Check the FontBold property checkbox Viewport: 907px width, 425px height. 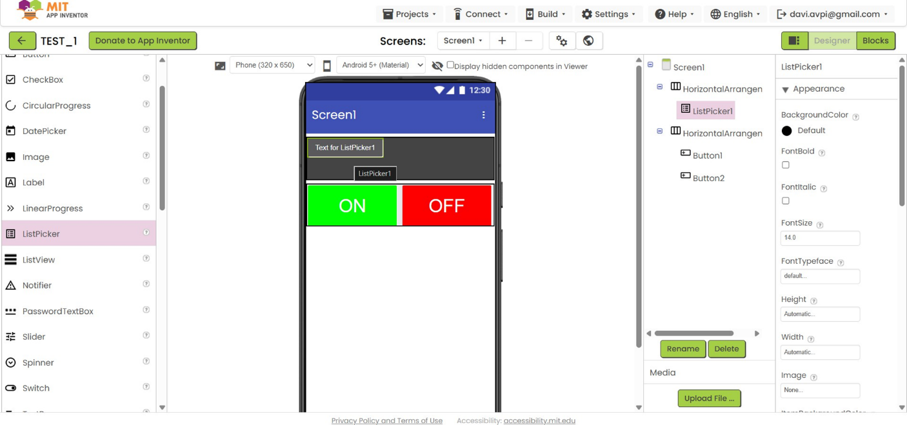tap(786, 165)
